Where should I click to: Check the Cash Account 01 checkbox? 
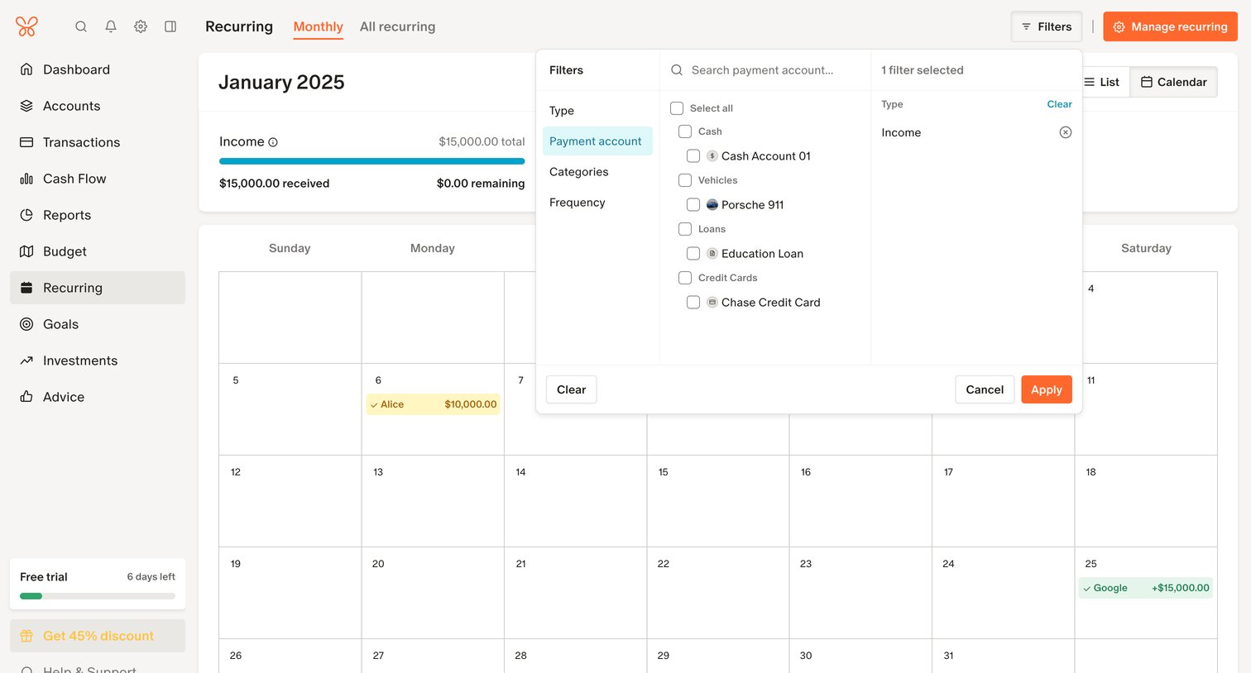(x=693, y=156)
